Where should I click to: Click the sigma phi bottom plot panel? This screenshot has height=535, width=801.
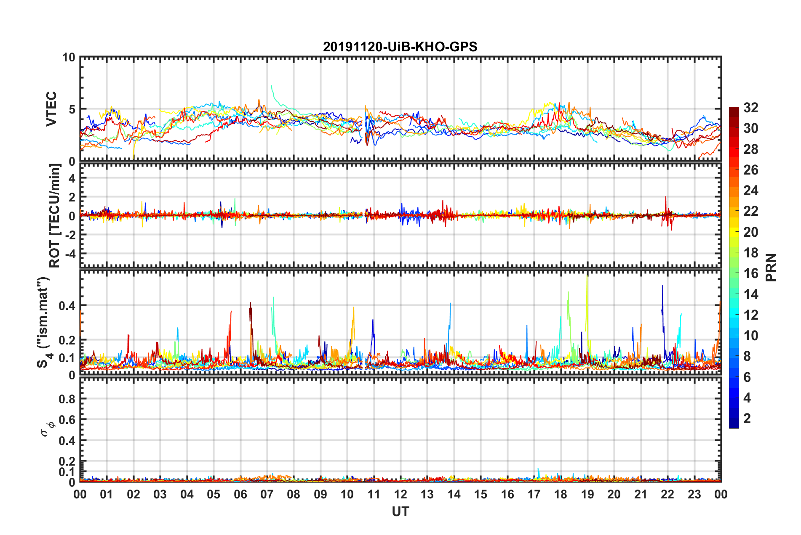400,429
